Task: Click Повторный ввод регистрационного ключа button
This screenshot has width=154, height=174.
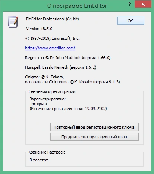Action: [x=94, y=127]
